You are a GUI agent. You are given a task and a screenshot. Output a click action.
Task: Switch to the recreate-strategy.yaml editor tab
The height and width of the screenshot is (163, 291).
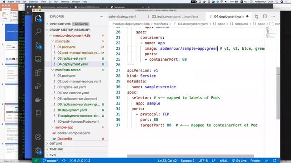coord(122,16)
